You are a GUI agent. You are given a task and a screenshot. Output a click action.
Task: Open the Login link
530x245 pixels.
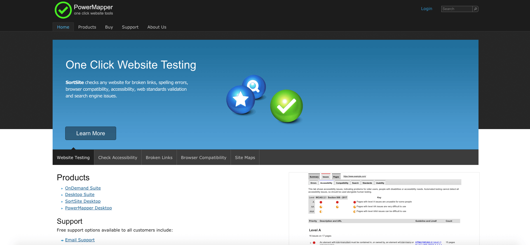(x=426, y=9)
